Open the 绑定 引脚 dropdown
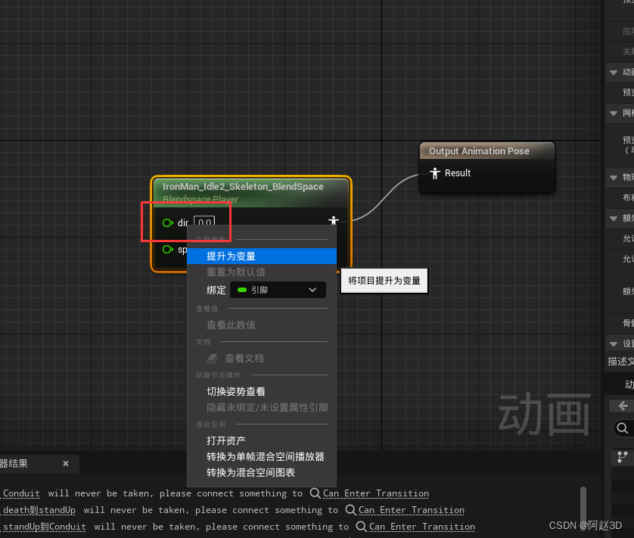This screenshot has height=538, width=634. (278, 290)
